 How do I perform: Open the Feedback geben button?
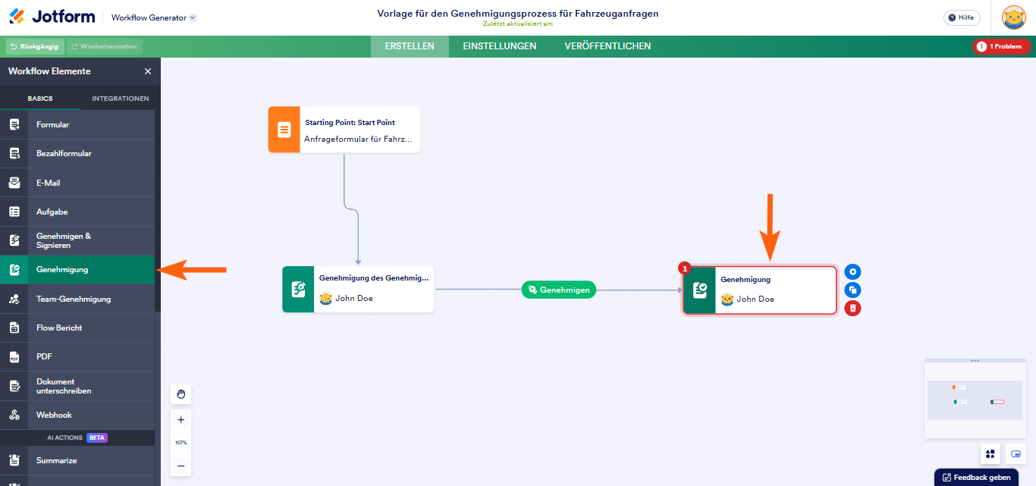976,478
